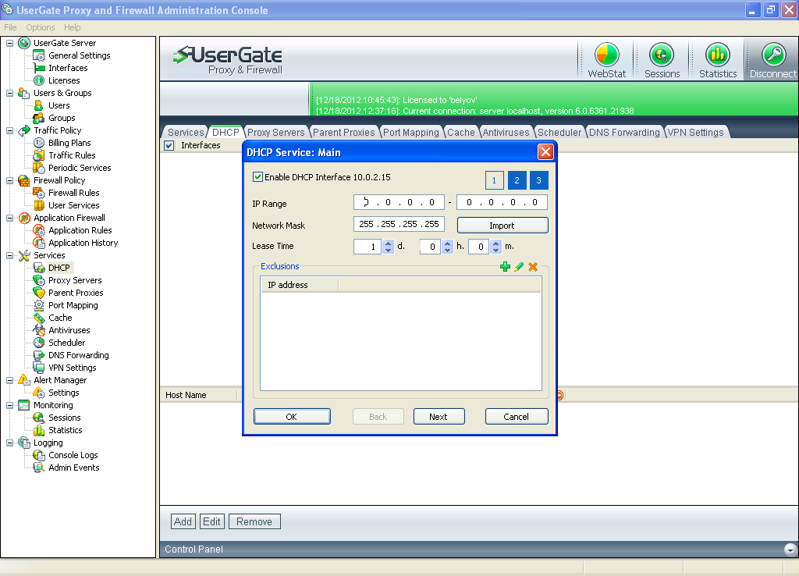Collapse the Traffic Policy node
This screenshot has width=799, height=576.
click(9, 130)
